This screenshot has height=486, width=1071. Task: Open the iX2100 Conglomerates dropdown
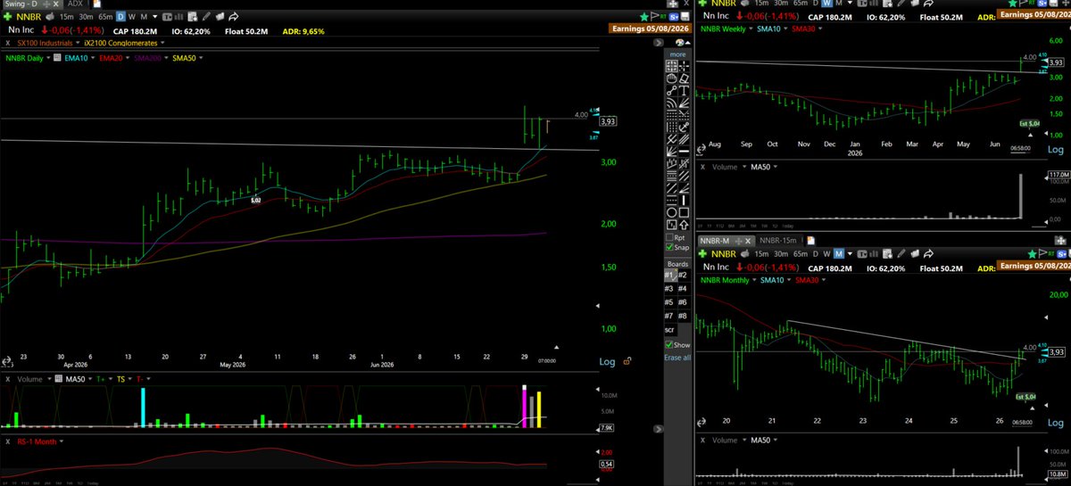point(162,43)
